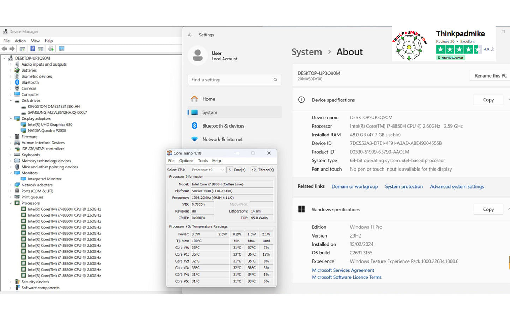Expand the Firmware category arrow
Screen dimensions: 510x320
point(11,137)
